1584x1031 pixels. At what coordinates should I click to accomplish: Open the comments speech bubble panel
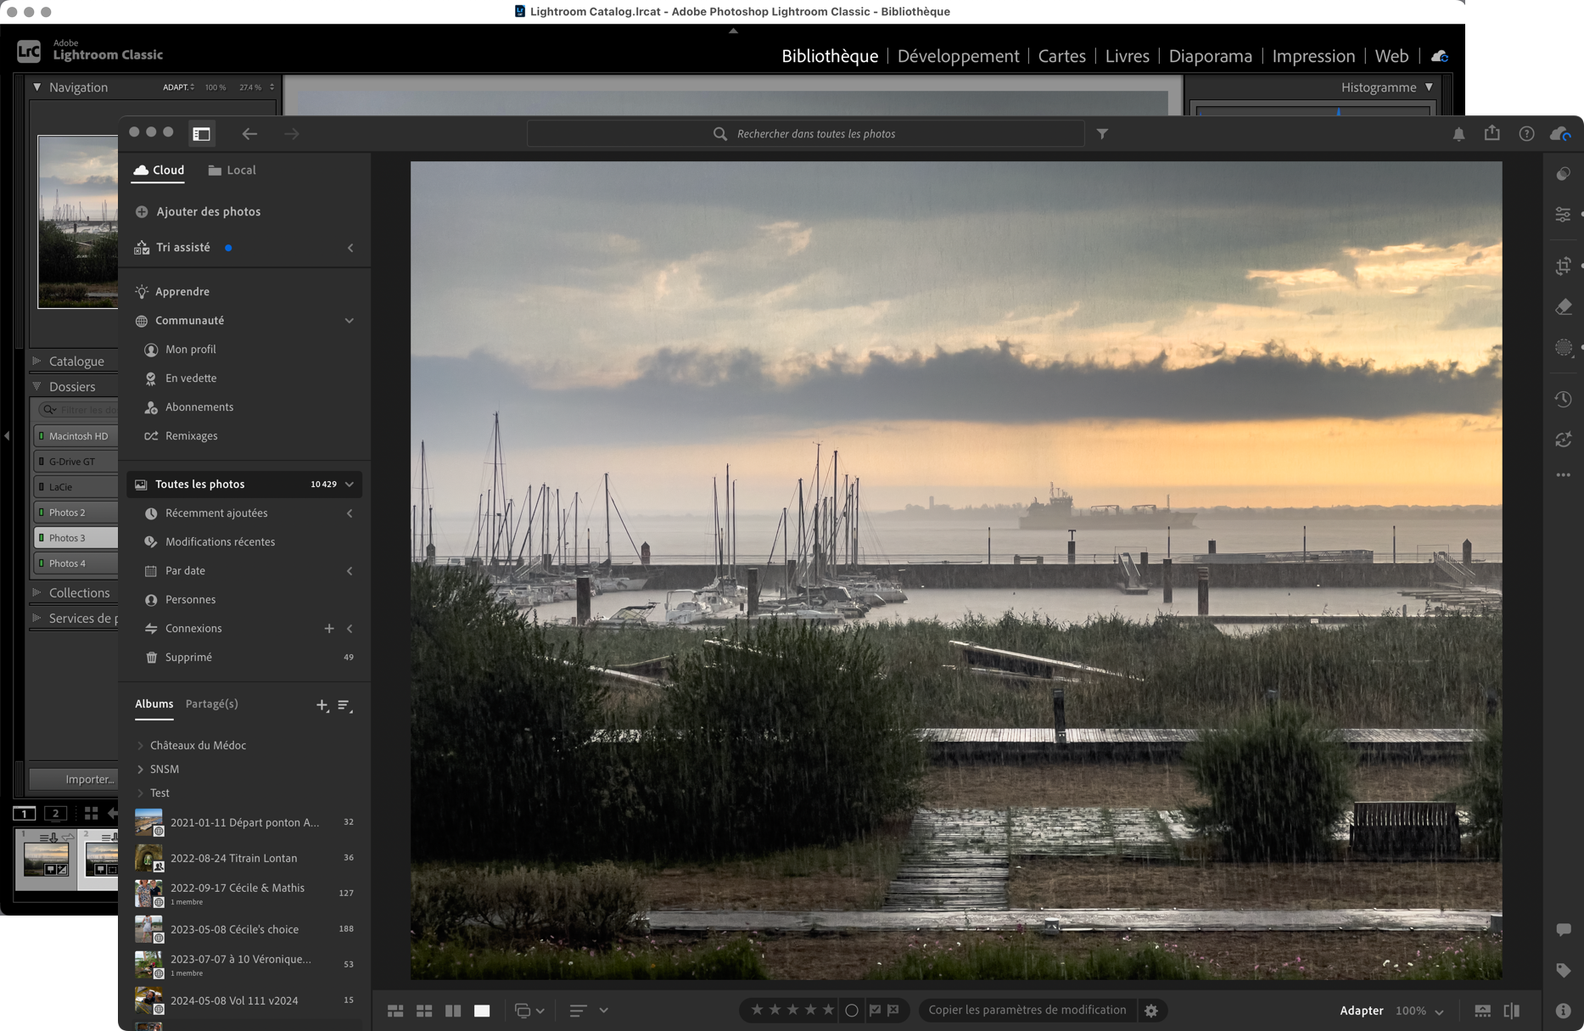1563,930
